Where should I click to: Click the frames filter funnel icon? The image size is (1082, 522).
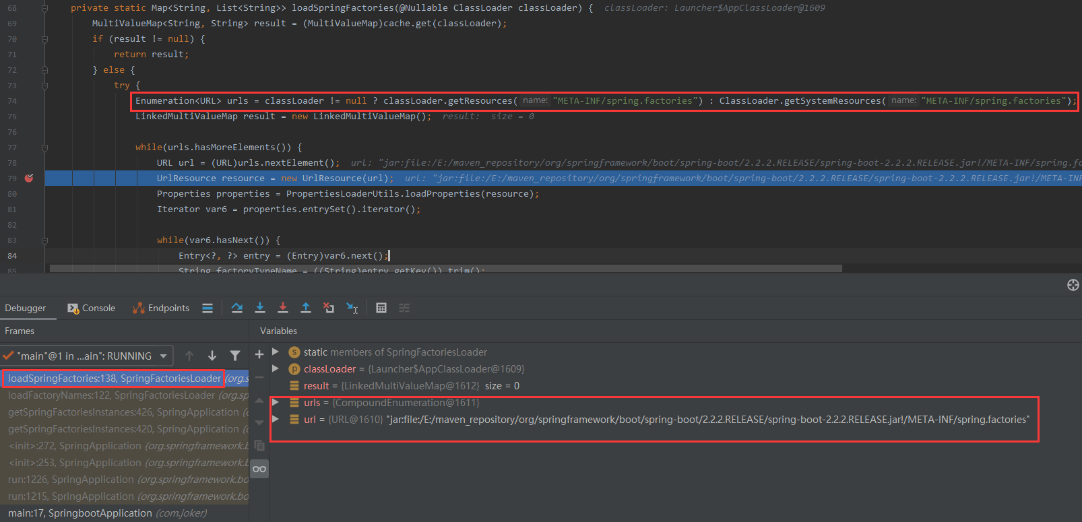(235, 356)
